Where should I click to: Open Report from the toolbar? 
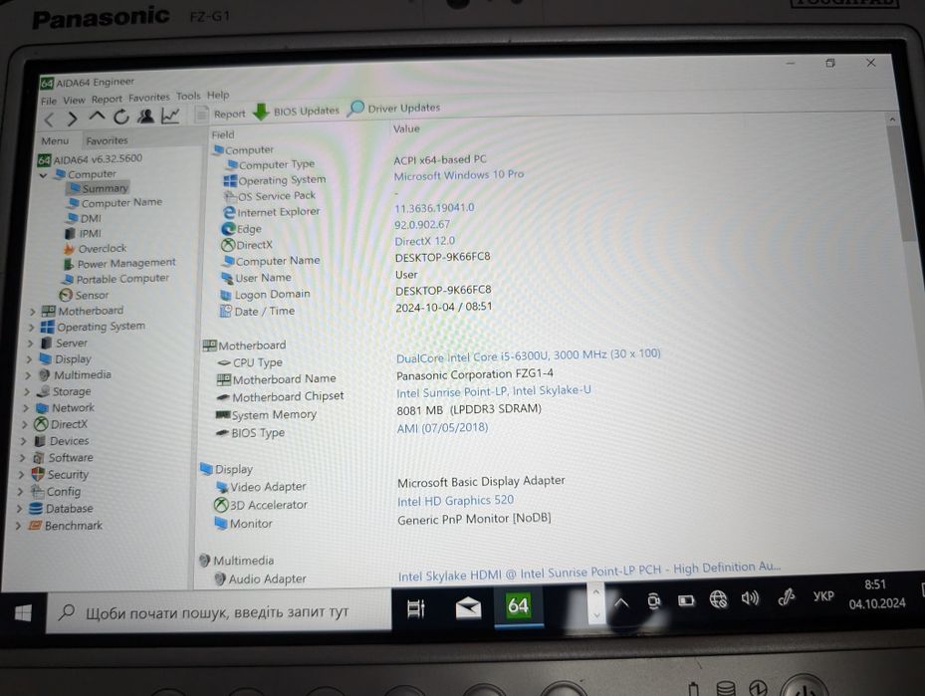[x=220, y=114]
